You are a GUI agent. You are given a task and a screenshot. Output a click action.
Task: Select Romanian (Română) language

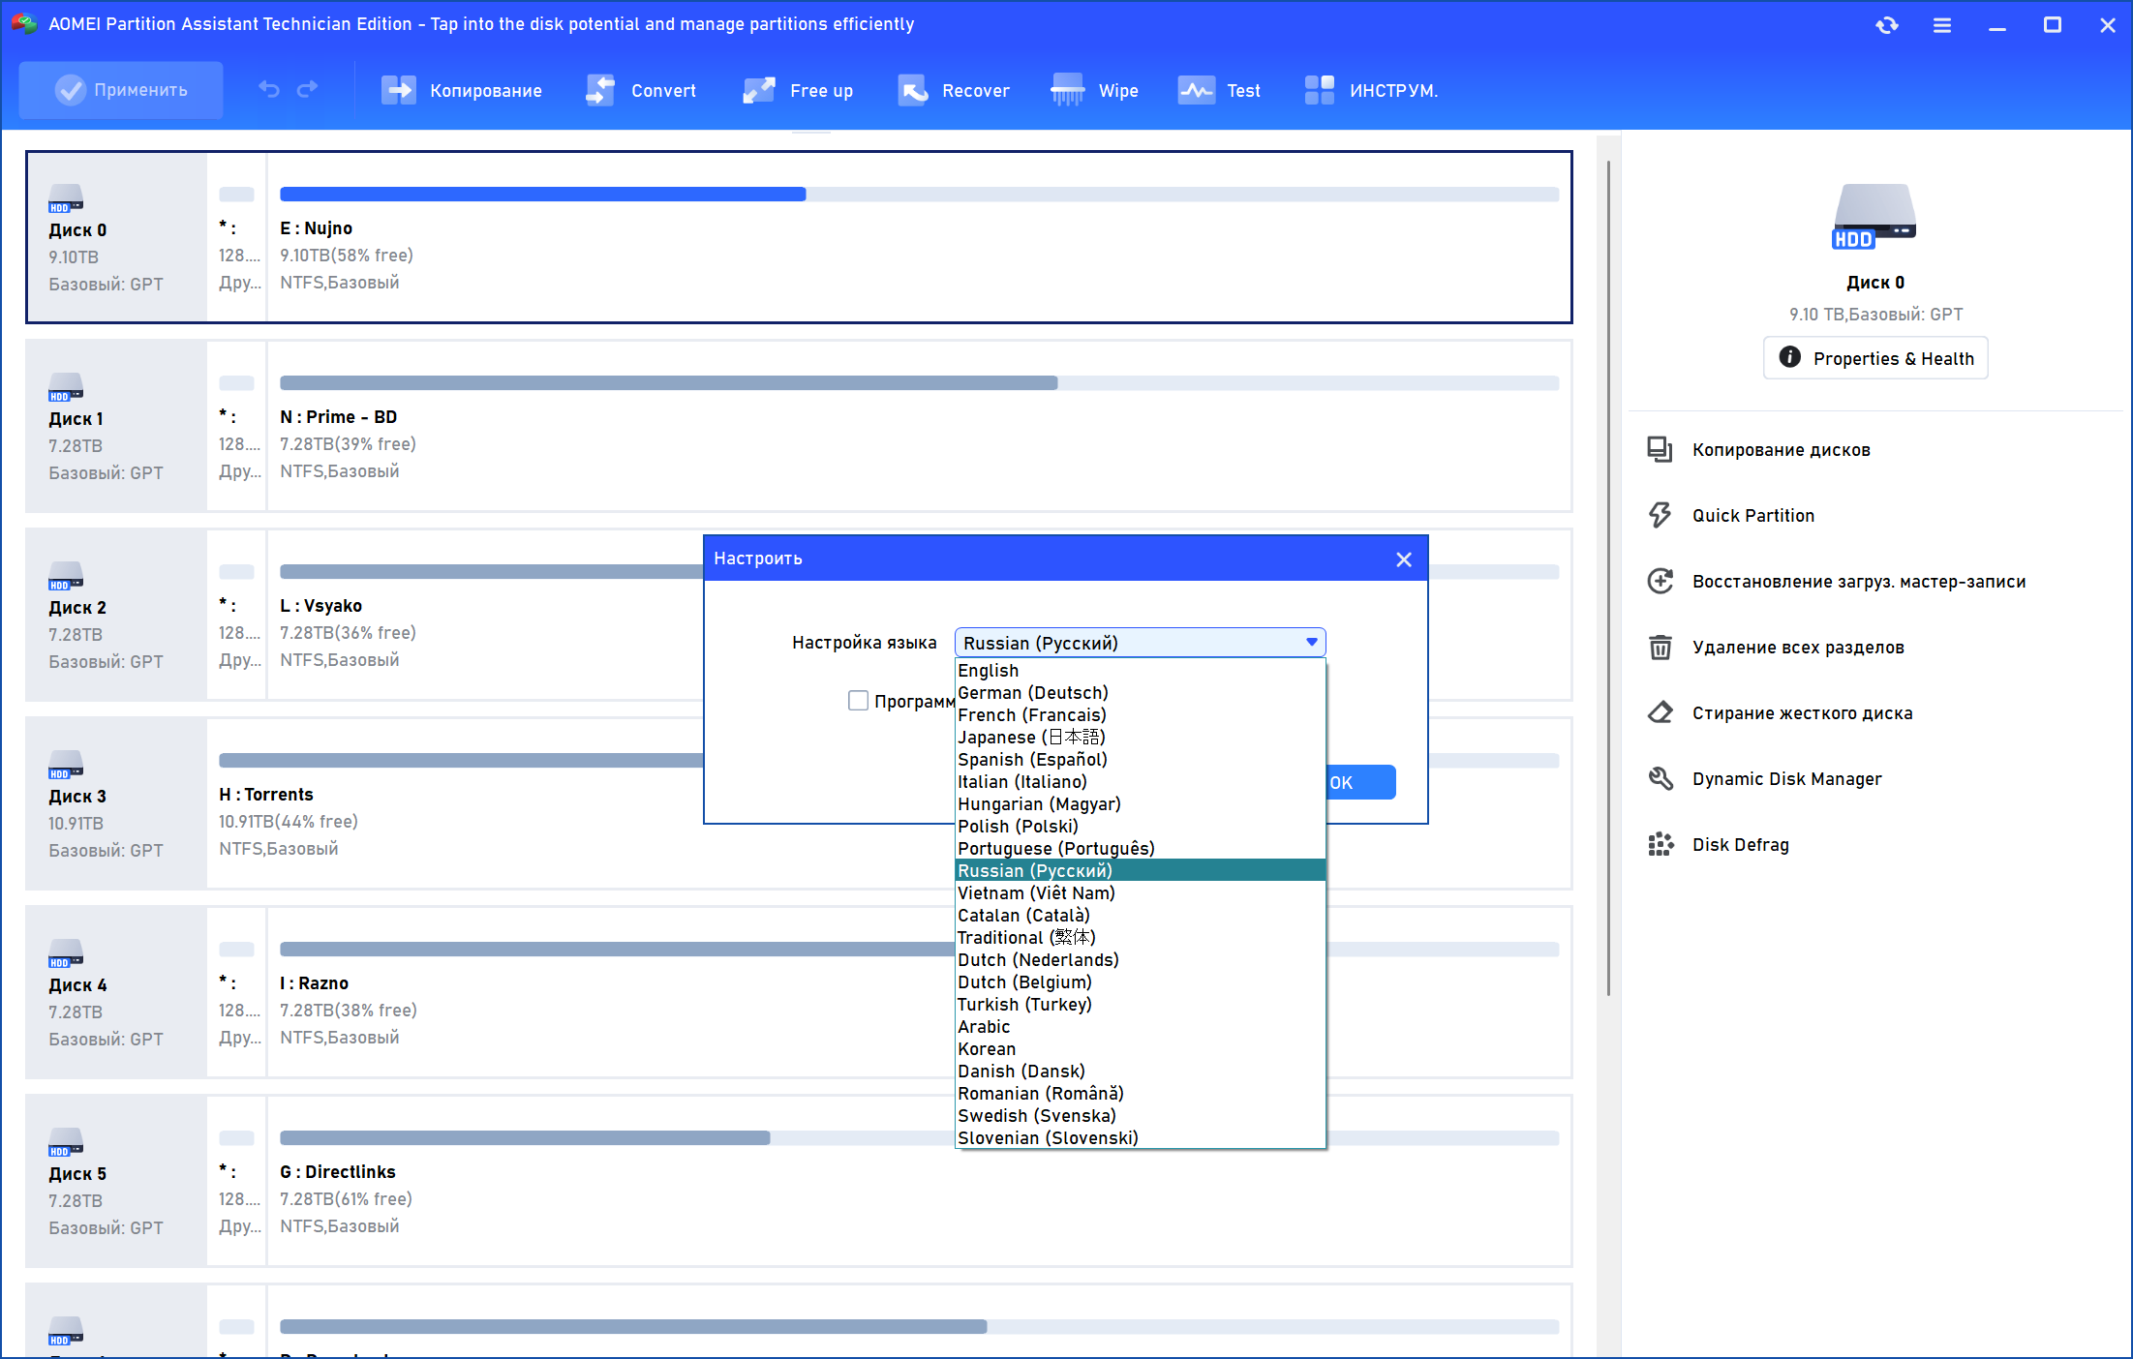click(x=1141, y=1093)
